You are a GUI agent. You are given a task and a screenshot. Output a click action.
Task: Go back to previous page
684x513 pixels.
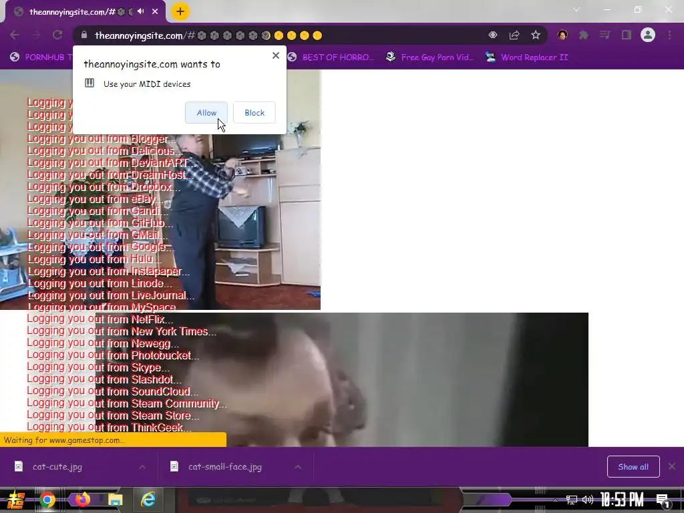pyautogui.click(x=15, y=35)
